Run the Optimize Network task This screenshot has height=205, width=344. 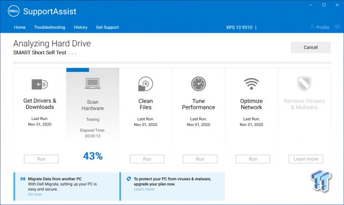[253, 159]
